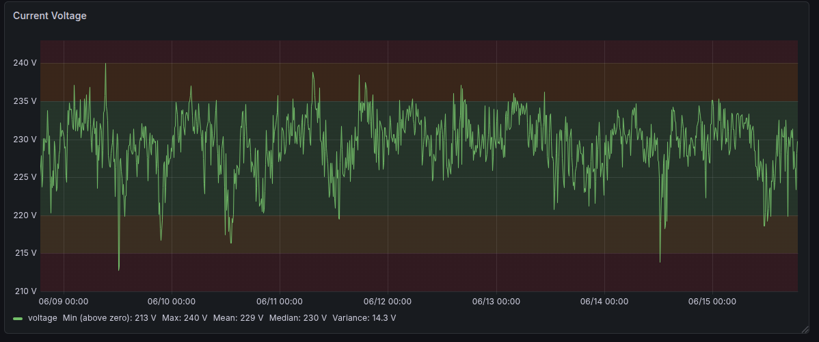Click the Mean: 229 V legend value
Screen dimensions: 819x342
(x=239, y=318)
